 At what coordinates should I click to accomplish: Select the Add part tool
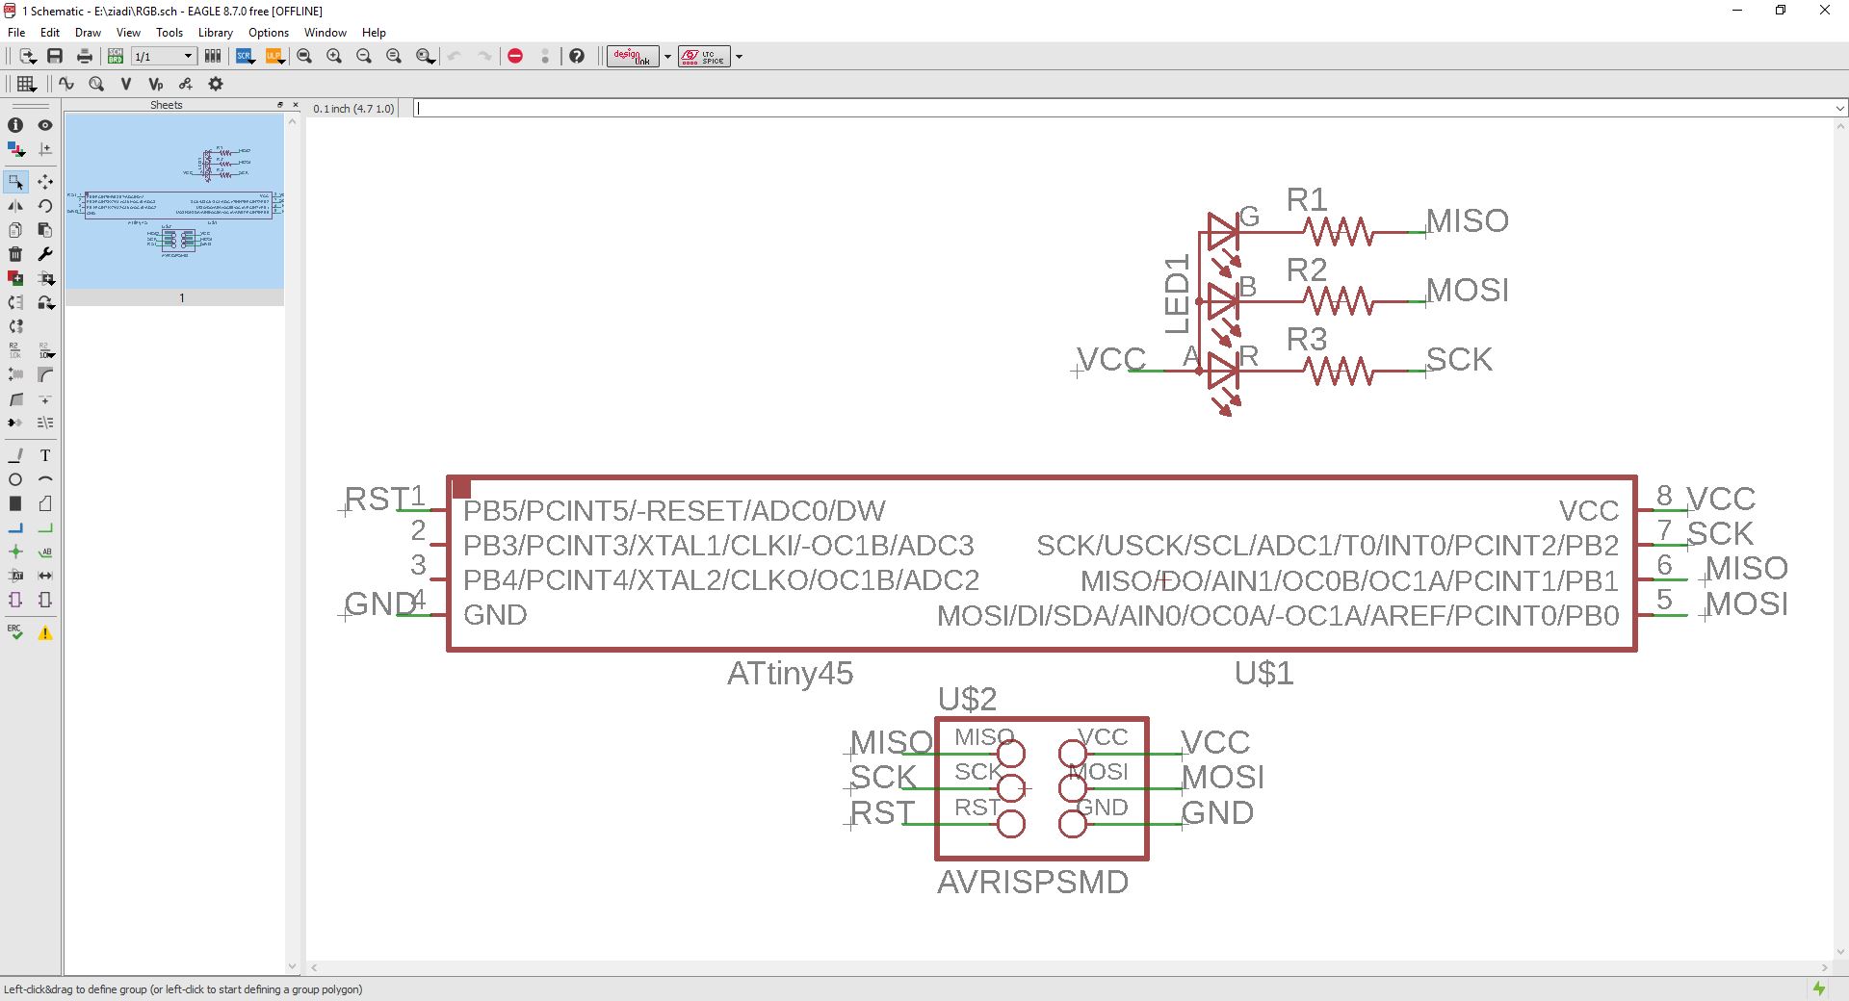coord(15,278)
